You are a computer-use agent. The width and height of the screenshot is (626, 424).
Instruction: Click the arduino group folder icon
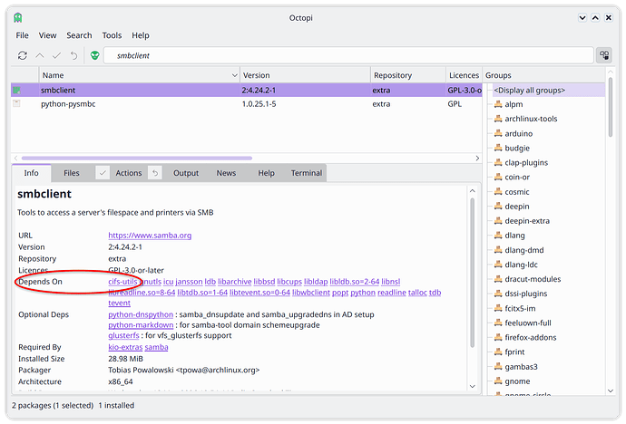click(x=498, y=133)
